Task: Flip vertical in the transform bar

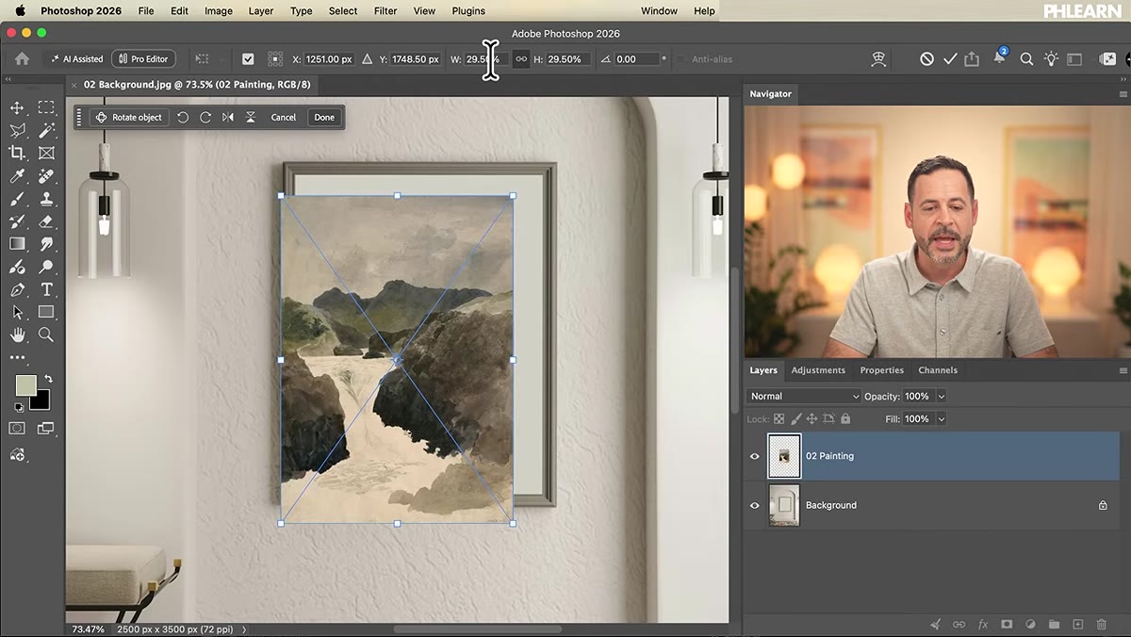Action: (250, 118)
